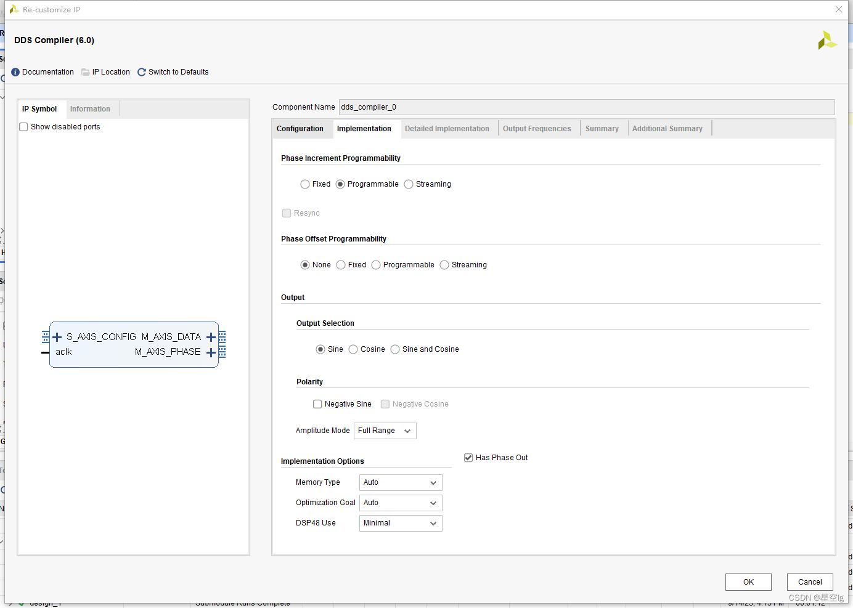Click the Component Name input field
Image resolution: width=853 pixels, height=608 pixels.
click(x=587, y=107)
